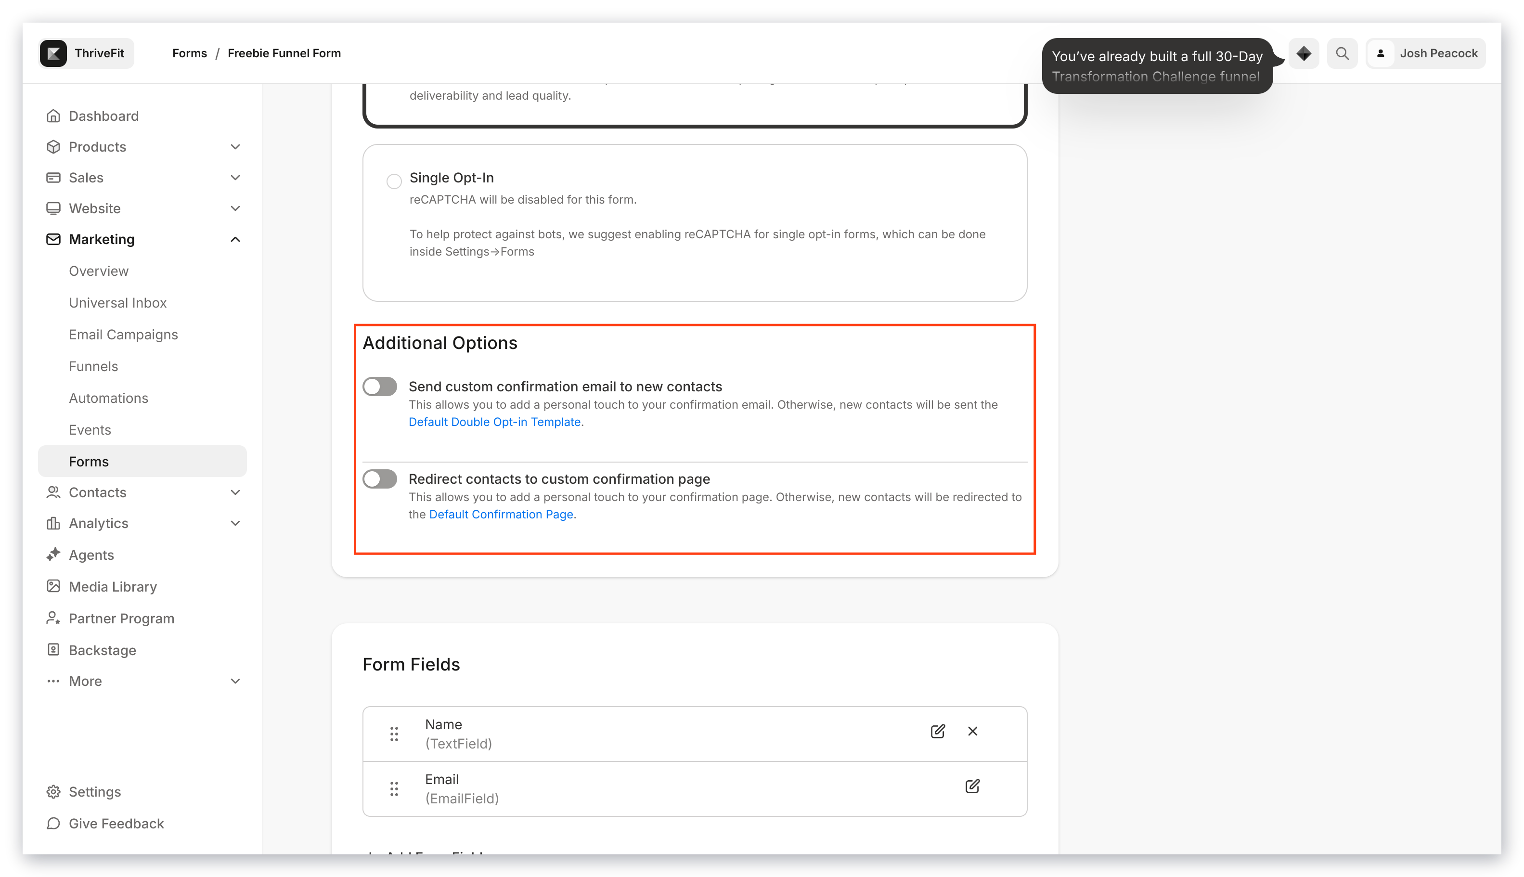Click the Products box icon

(x=53, y=146)
